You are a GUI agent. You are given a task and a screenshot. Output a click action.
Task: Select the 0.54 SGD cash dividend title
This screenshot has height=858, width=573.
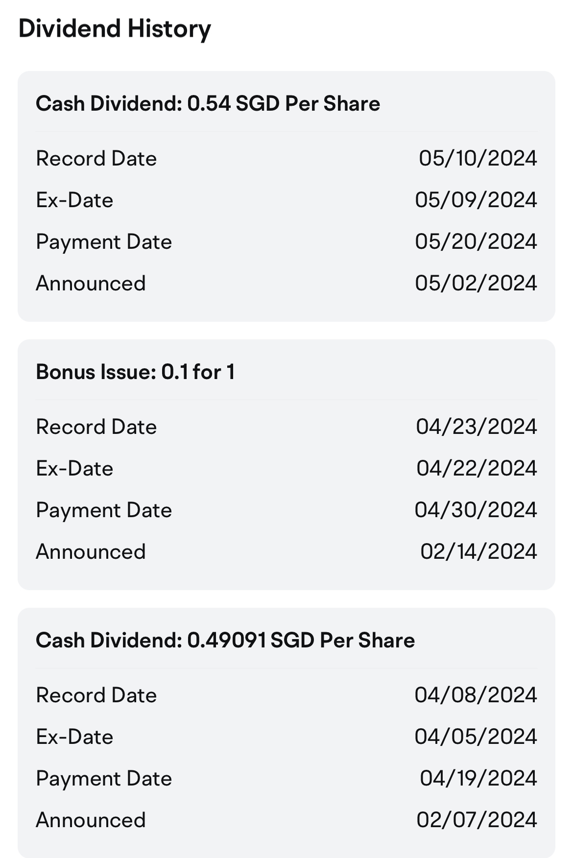208,104
